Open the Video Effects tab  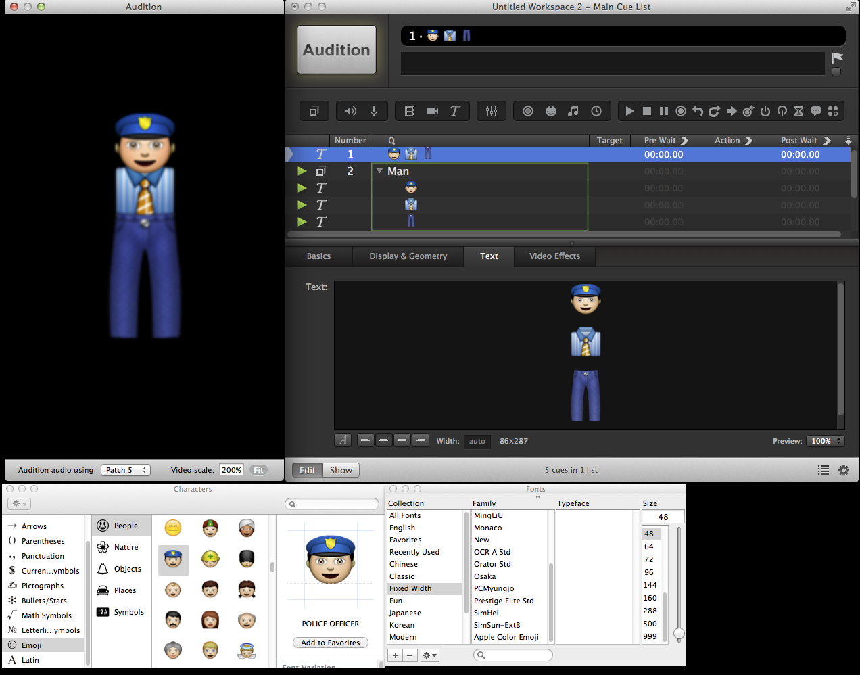(554, 256)
